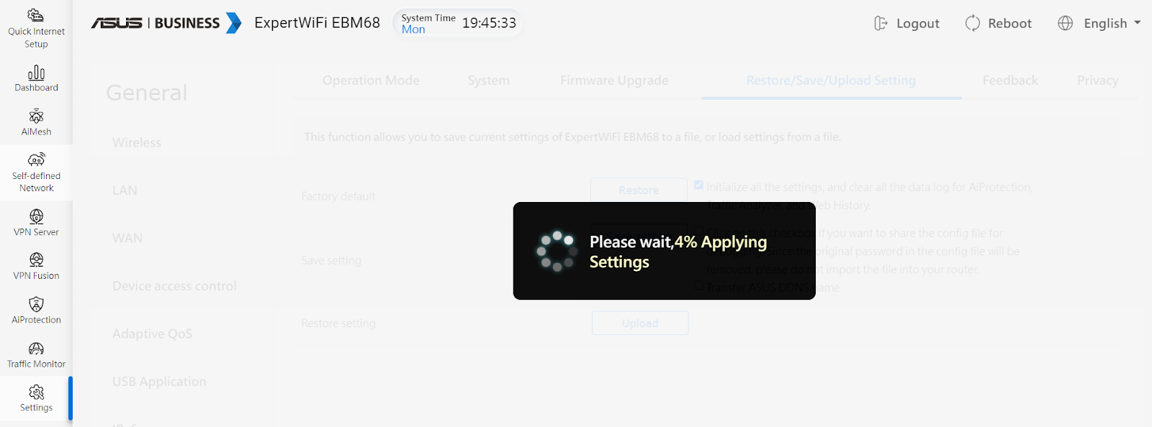Viewport: 1152px width, 427px height.
Task: Open the Wireless settings menu item
Action: point(137,142)
